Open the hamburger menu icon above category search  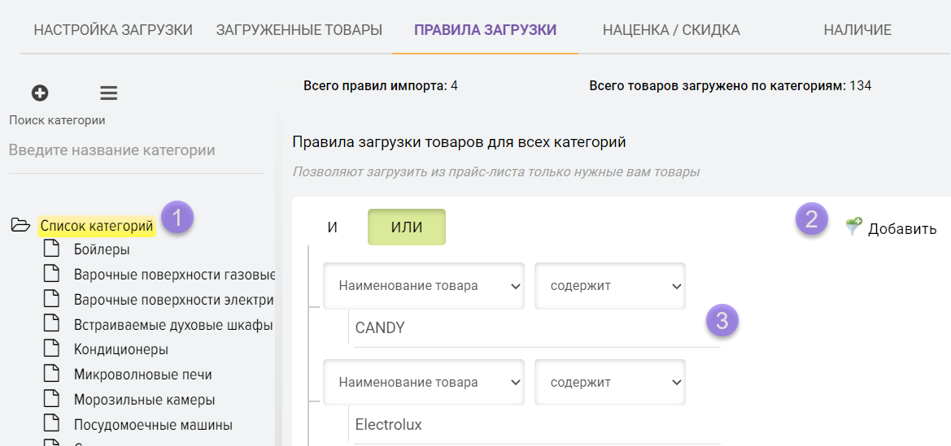coord(109,93)
